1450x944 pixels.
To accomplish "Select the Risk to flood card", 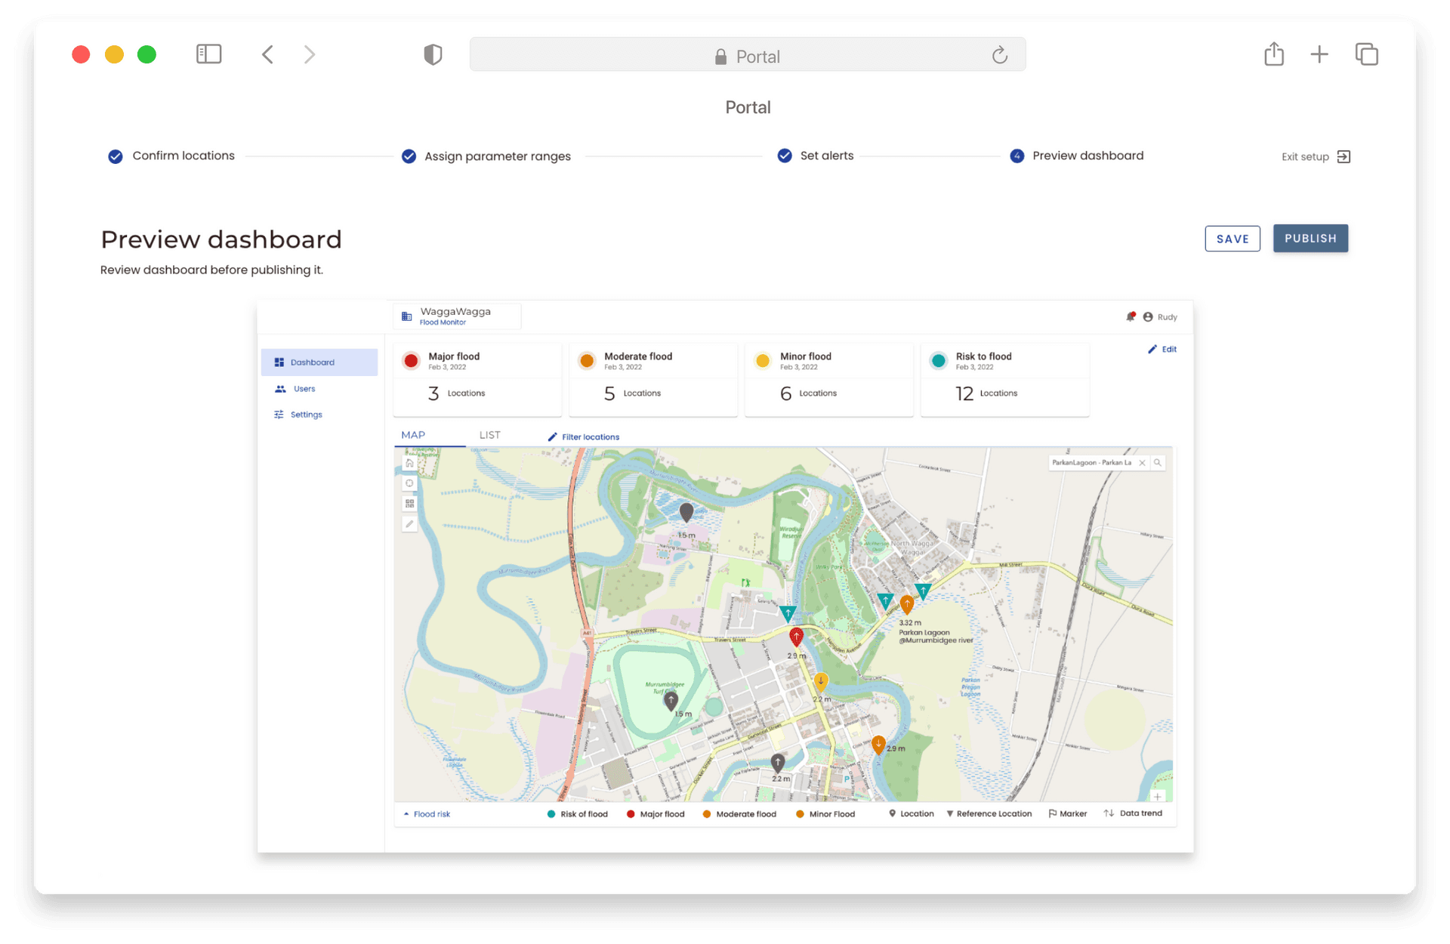I will (1005, 379).
